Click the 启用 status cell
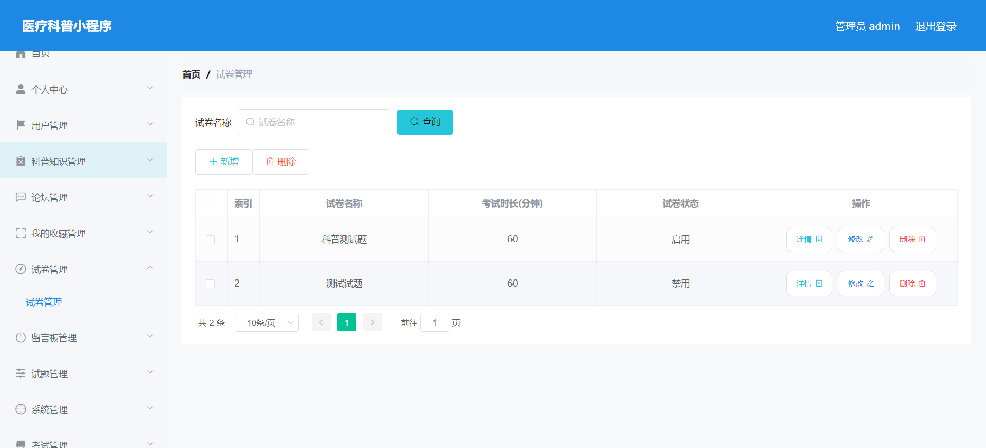The width and height of the screenshot is (986, 448). coord(680,239)
